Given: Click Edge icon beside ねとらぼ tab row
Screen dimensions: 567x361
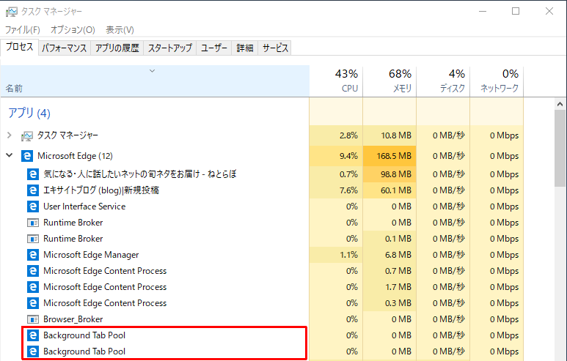Looking at the screenshot, I should click(33, 174).
